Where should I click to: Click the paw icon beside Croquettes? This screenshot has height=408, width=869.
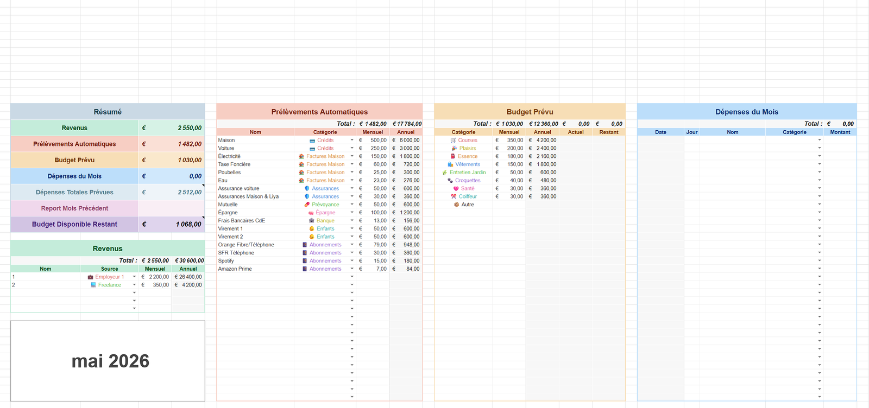[450, 181]
